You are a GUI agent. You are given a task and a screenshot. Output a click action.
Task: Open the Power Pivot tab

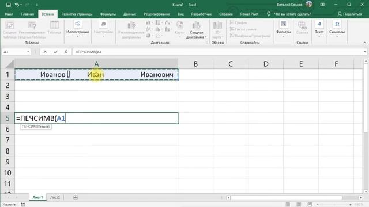point(249,14)
